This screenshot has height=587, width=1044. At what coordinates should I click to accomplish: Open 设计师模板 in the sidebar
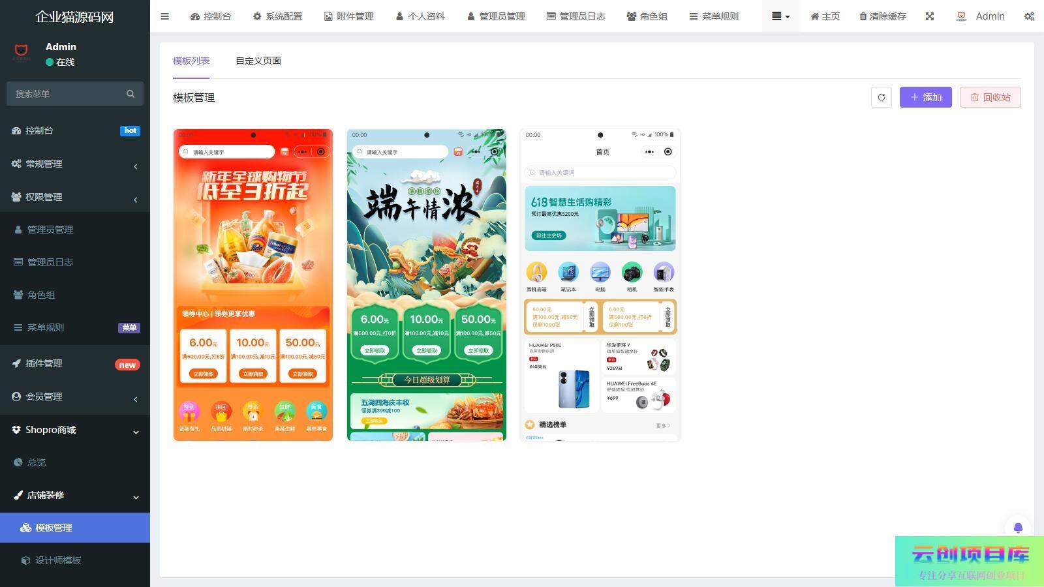click(58, 560)
